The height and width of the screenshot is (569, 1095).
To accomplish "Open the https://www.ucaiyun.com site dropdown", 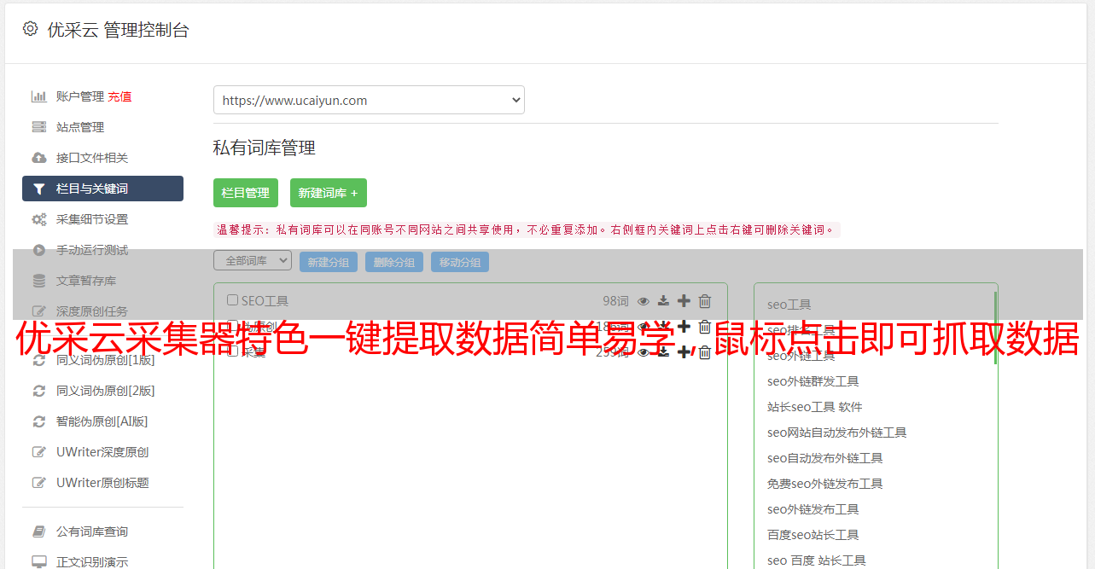I will click(369, 100).
